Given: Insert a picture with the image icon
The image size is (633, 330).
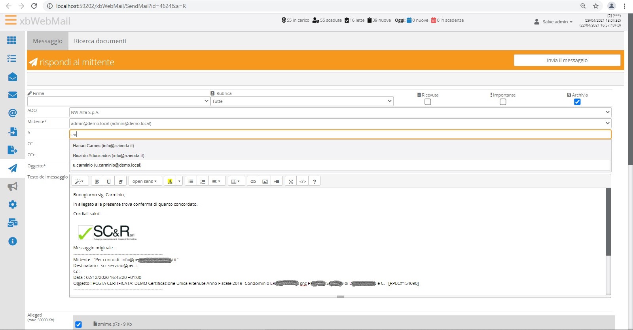Looking at the screenshot, I should pos(265,181).
